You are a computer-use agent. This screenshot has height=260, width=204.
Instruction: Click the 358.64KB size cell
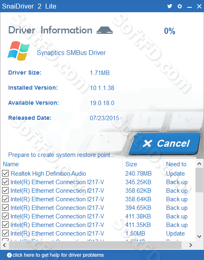(x=138, y=199)
